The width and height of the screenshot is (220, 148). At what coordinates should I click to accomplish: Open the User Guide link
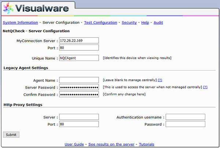[x=74, y=144]
